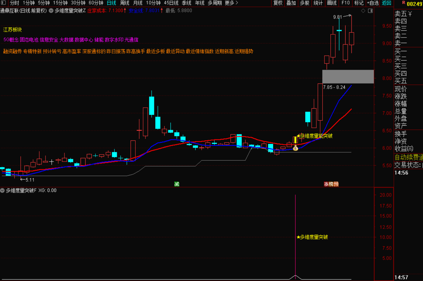Switch to the 分时 intraday tab
The height and width of the screenshot is (281, 423).
point(14,3)
